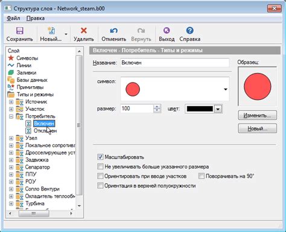This screenshot has height=232, width=286.
Task: Click the Охладитель folder icon
Action: 20,196
